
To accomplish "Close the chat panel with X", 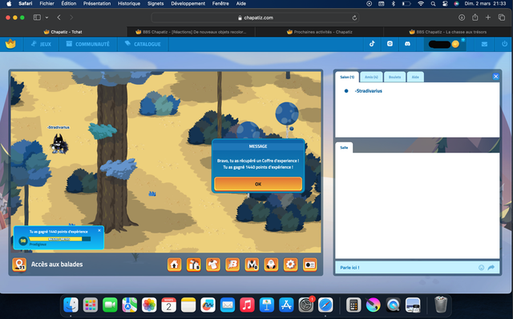I will tap(495, 76).
